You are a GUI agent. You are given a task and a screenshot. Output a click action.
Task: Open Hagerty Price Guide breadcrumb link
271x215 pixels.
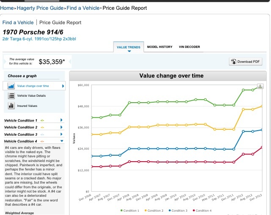tap(40, 8)
